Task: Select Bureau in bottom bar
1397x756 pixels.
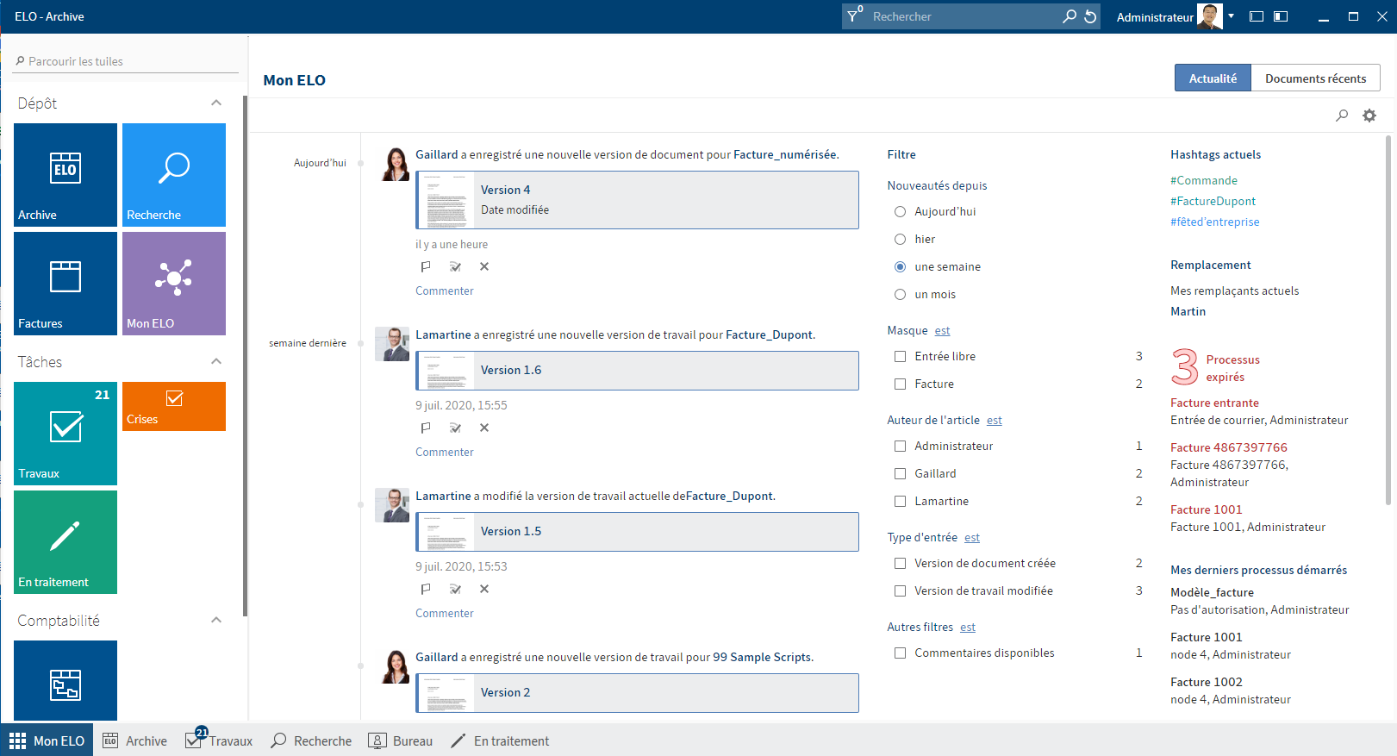Action: [x=401, y=740]
